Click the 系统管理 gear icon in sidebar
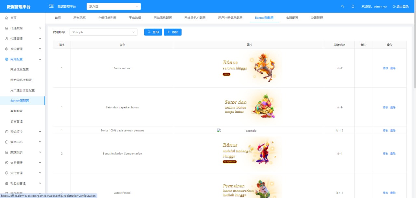416x198 pixels. tap(7, 49)
